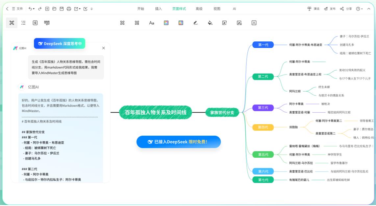
Task: Click the theme grid icon
Action: 122,23
